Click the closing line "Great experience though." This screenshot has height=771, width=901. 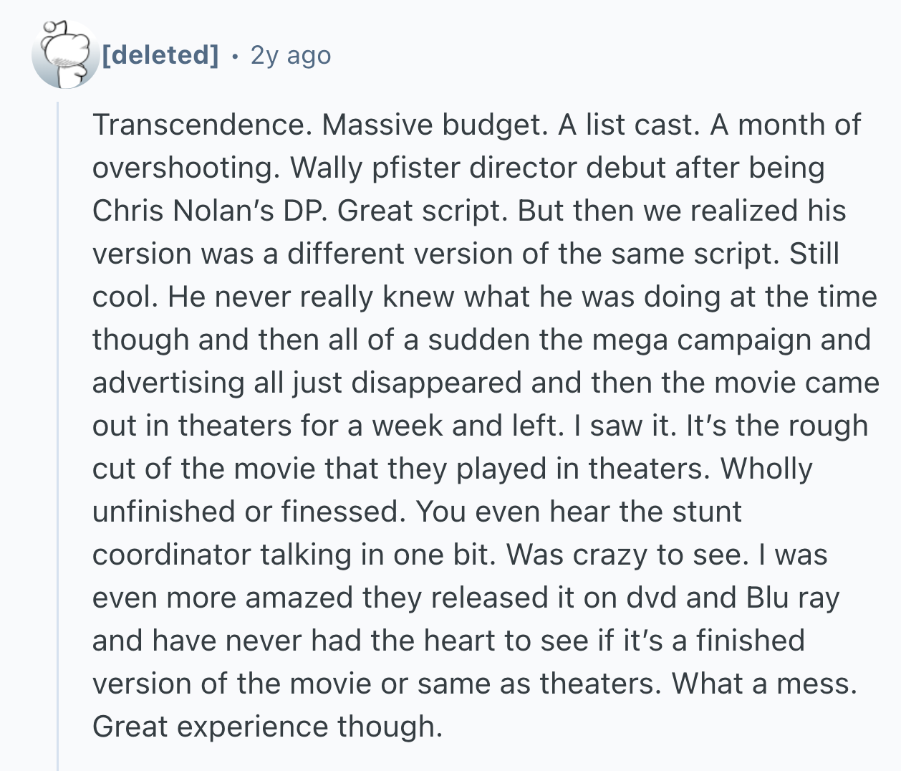point(267,727)
